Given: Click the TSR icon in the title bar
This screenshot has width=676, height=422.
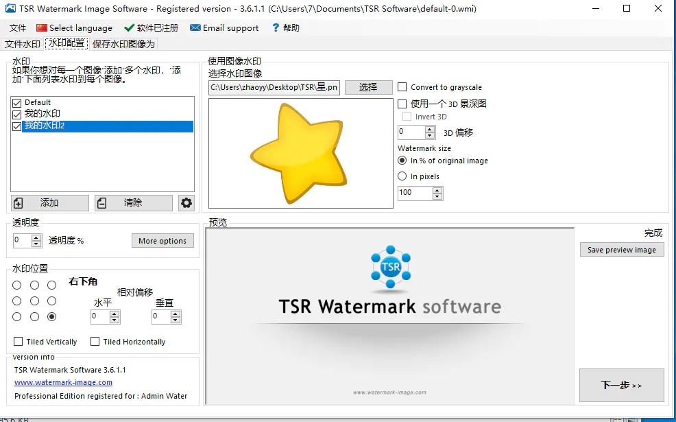Looking at the screenshot, I should pos(9,9).
